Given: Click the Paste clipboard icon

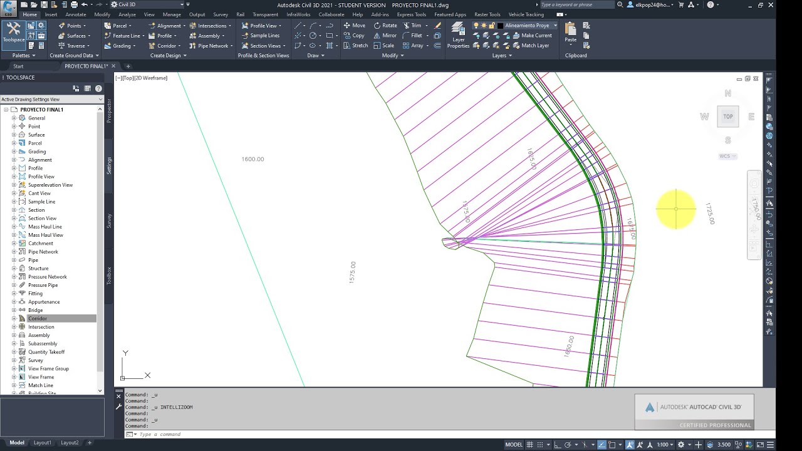Looking at the screenshot, I should [570, 33].
